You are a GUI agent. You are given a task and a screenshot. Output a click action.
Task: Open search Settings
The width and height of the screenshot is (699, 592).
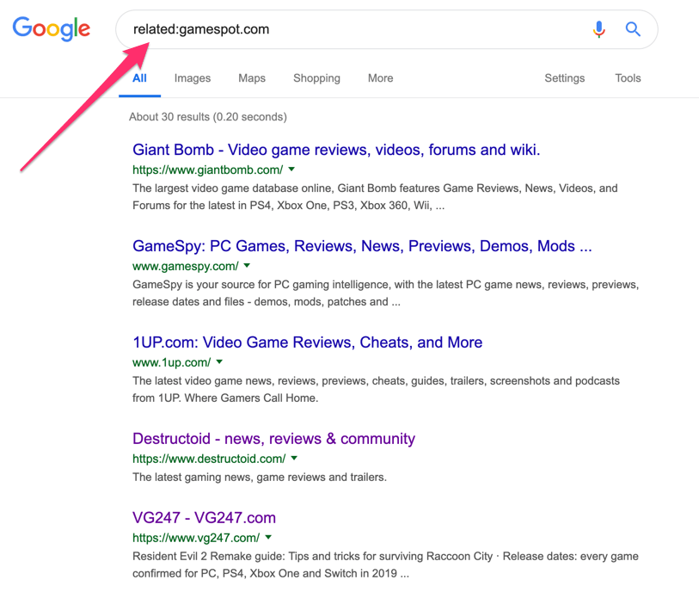coord(564,78)
